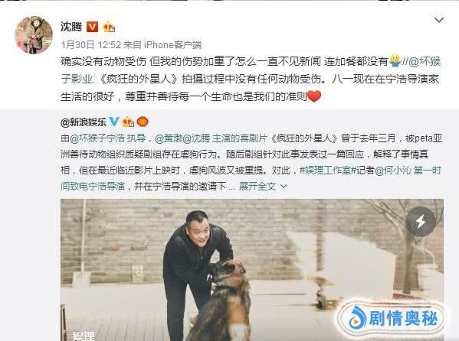This screenshot has width=459, height=341.
Task: Open the @何小沁 mention
Action: click(x=393, y=170)
